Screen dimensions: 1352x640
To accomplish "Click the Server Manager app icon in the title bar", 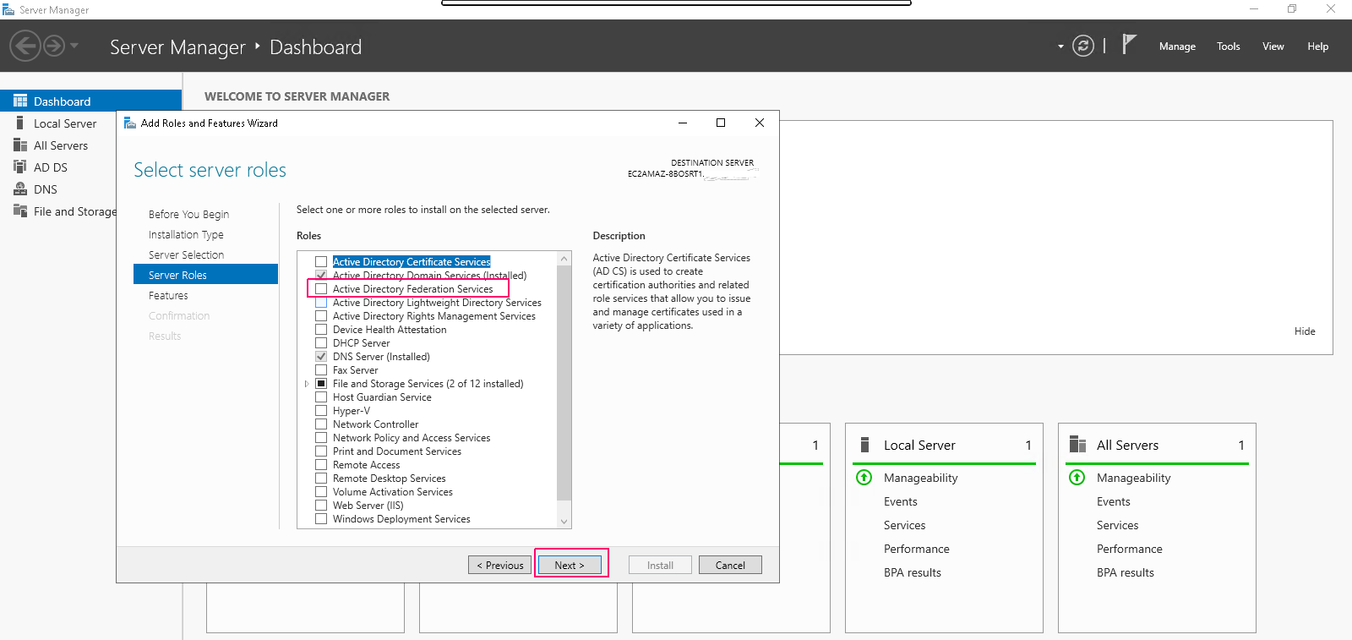I will (8, 9).
